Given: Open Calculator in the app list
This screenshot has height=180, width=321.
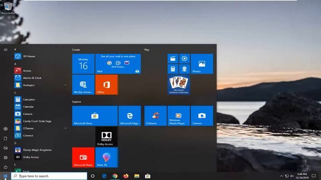Looking at the screenshot, I should (x=40, y=99).
